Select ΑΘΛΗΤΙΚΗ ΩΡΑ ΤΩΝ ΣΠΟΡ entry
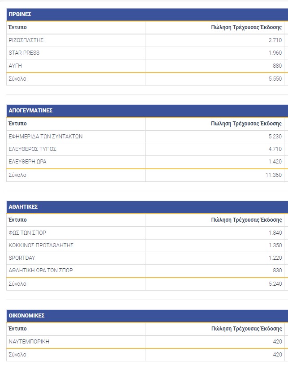The image size is (288, 369). pos(41,270)
